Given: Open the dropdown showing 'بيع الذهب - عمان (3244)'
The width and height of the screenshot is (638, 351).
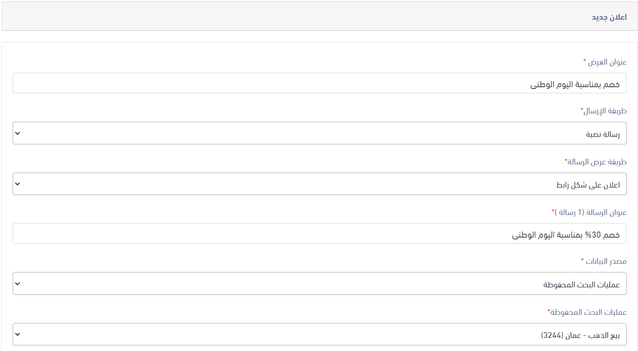Looking at the screenshot, I should pos(319,334).
